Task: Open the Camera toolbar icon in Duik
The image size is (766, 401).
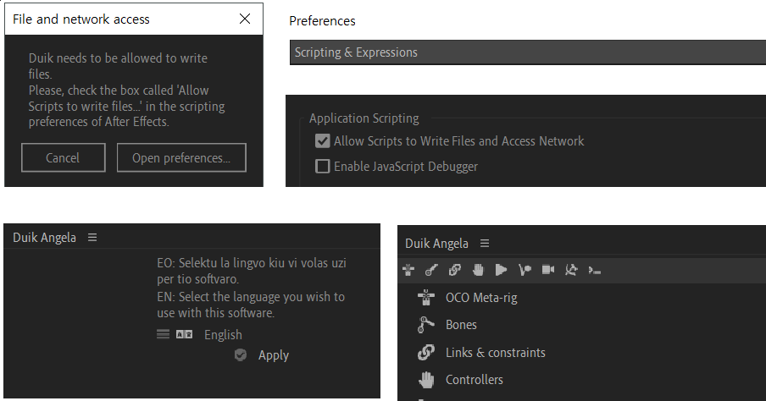Action: tap(548, 270)
